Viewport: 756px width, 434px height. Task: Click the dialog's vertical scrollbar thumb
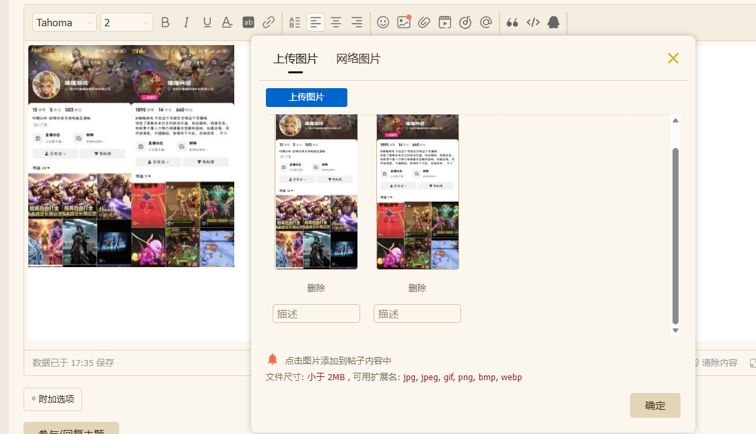[x=675, y=236]
